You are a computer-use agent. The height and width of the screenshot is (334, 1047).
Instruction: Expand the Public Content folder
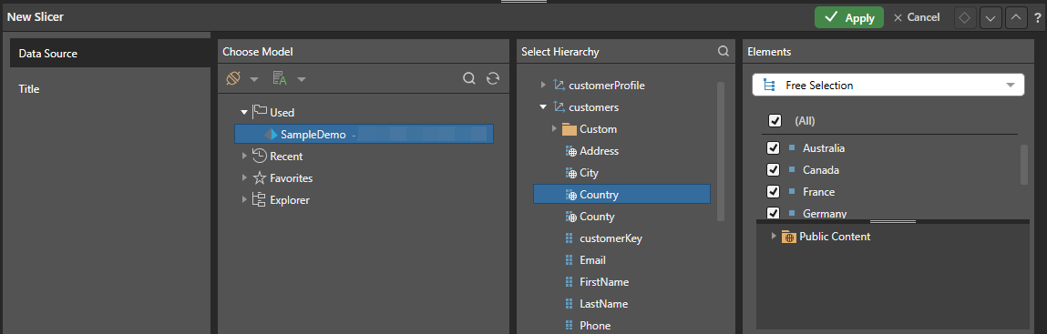coord(774,236)
